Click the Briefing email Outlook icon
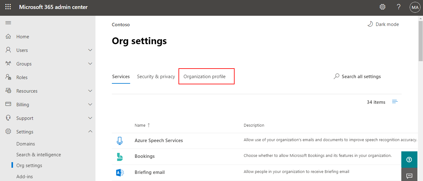This screenshot has height=181, width=423. click(120, 172)
